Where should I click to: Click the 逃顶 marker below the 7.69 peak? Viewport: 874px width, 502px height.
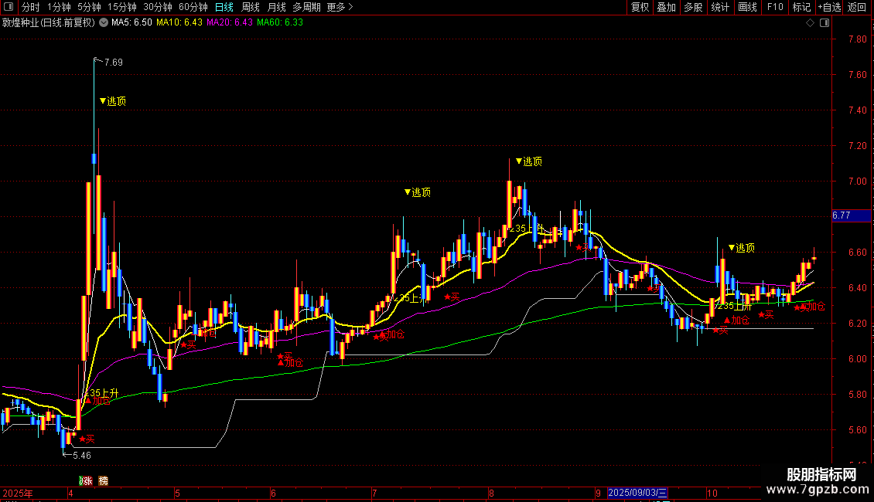113,101
